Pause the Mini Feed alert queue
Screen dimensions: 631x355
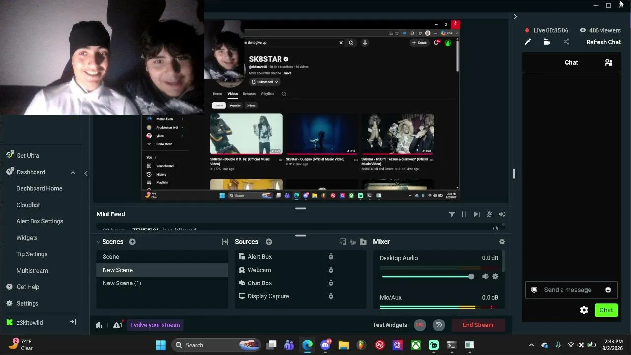pos(464,214)
